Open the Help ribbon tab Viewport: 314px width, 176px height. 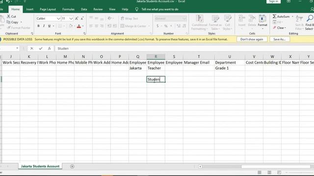click(125, 9)
